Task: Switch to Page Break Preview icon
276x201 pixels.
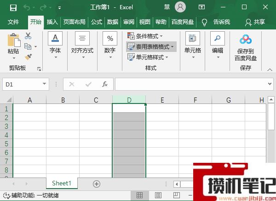Action: coord(176,195)
